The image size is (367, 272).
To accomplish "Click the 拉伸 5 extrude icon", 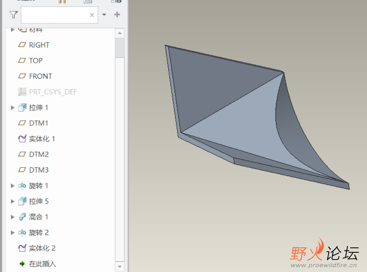I will [22, 201].
